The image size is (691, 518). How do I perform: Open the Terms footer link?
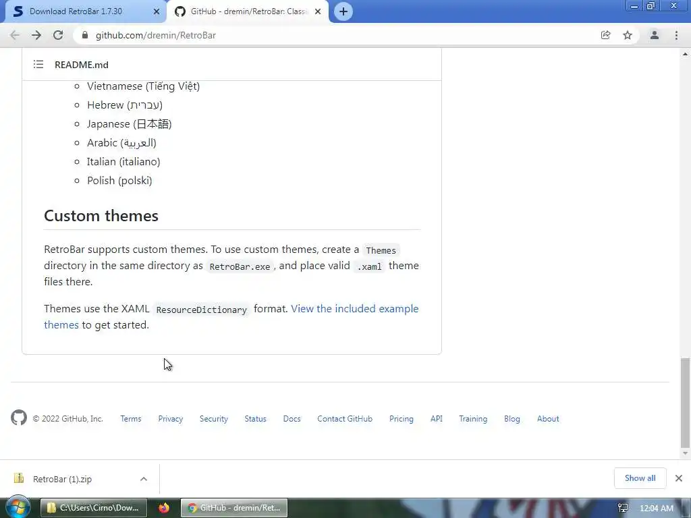pyautogui.click(x=131, y=419)
